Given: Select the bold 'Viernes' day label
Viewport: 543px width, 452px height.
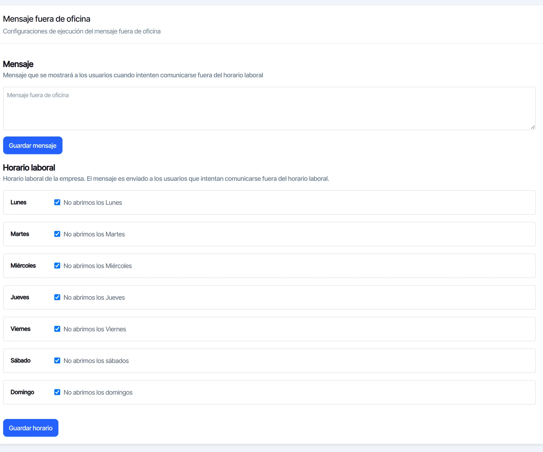Looking at the screenshot, I should point(20,329).
